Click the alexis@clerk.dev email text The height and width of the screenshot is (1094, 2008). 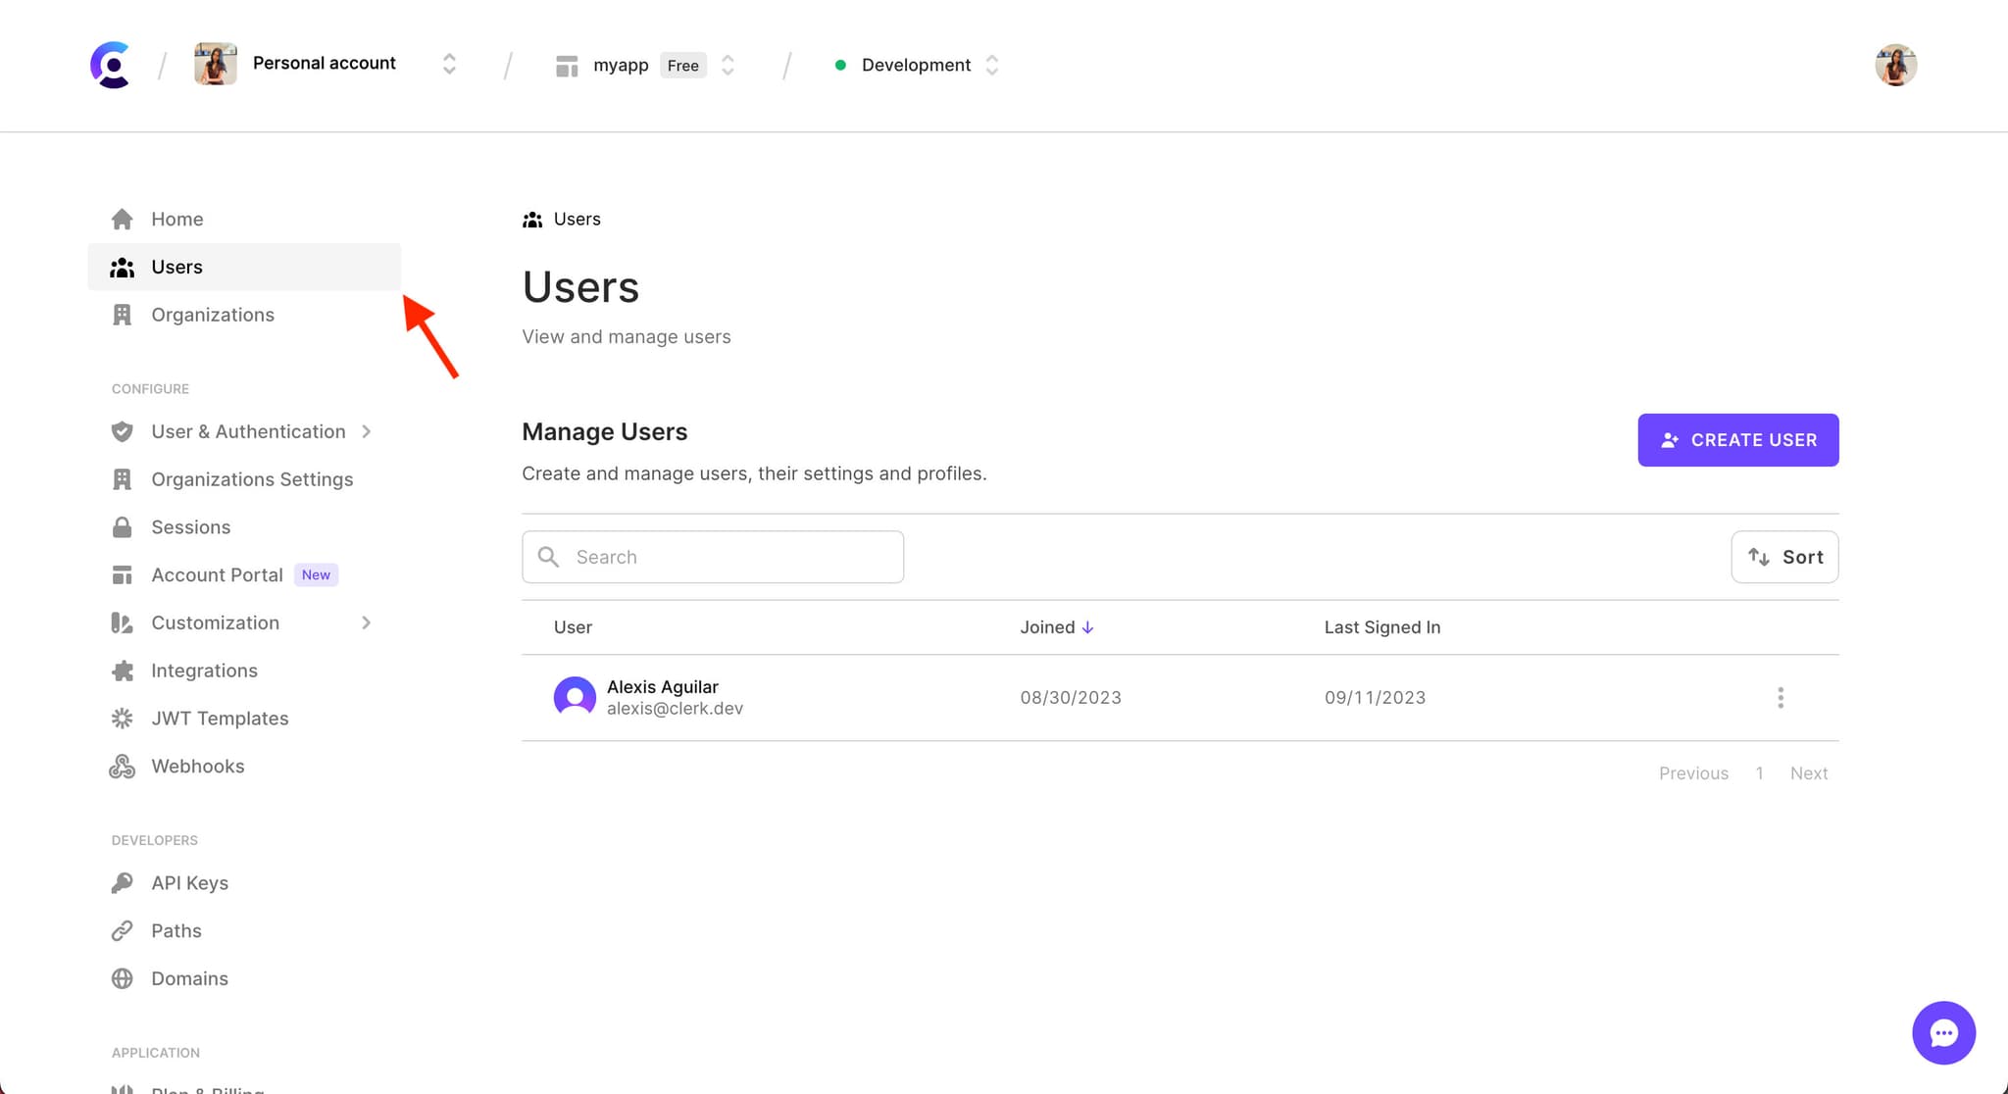pyautogui.click(x=675, y=709)
